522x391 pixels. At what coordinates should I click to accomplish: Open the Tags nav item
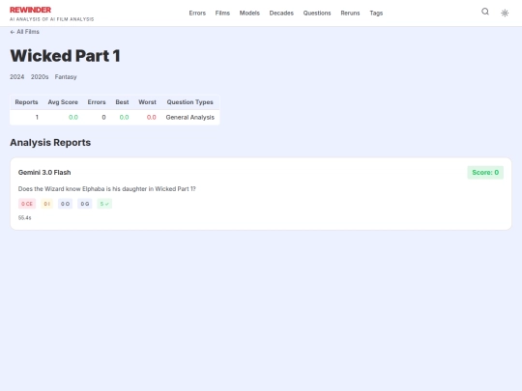376,13
